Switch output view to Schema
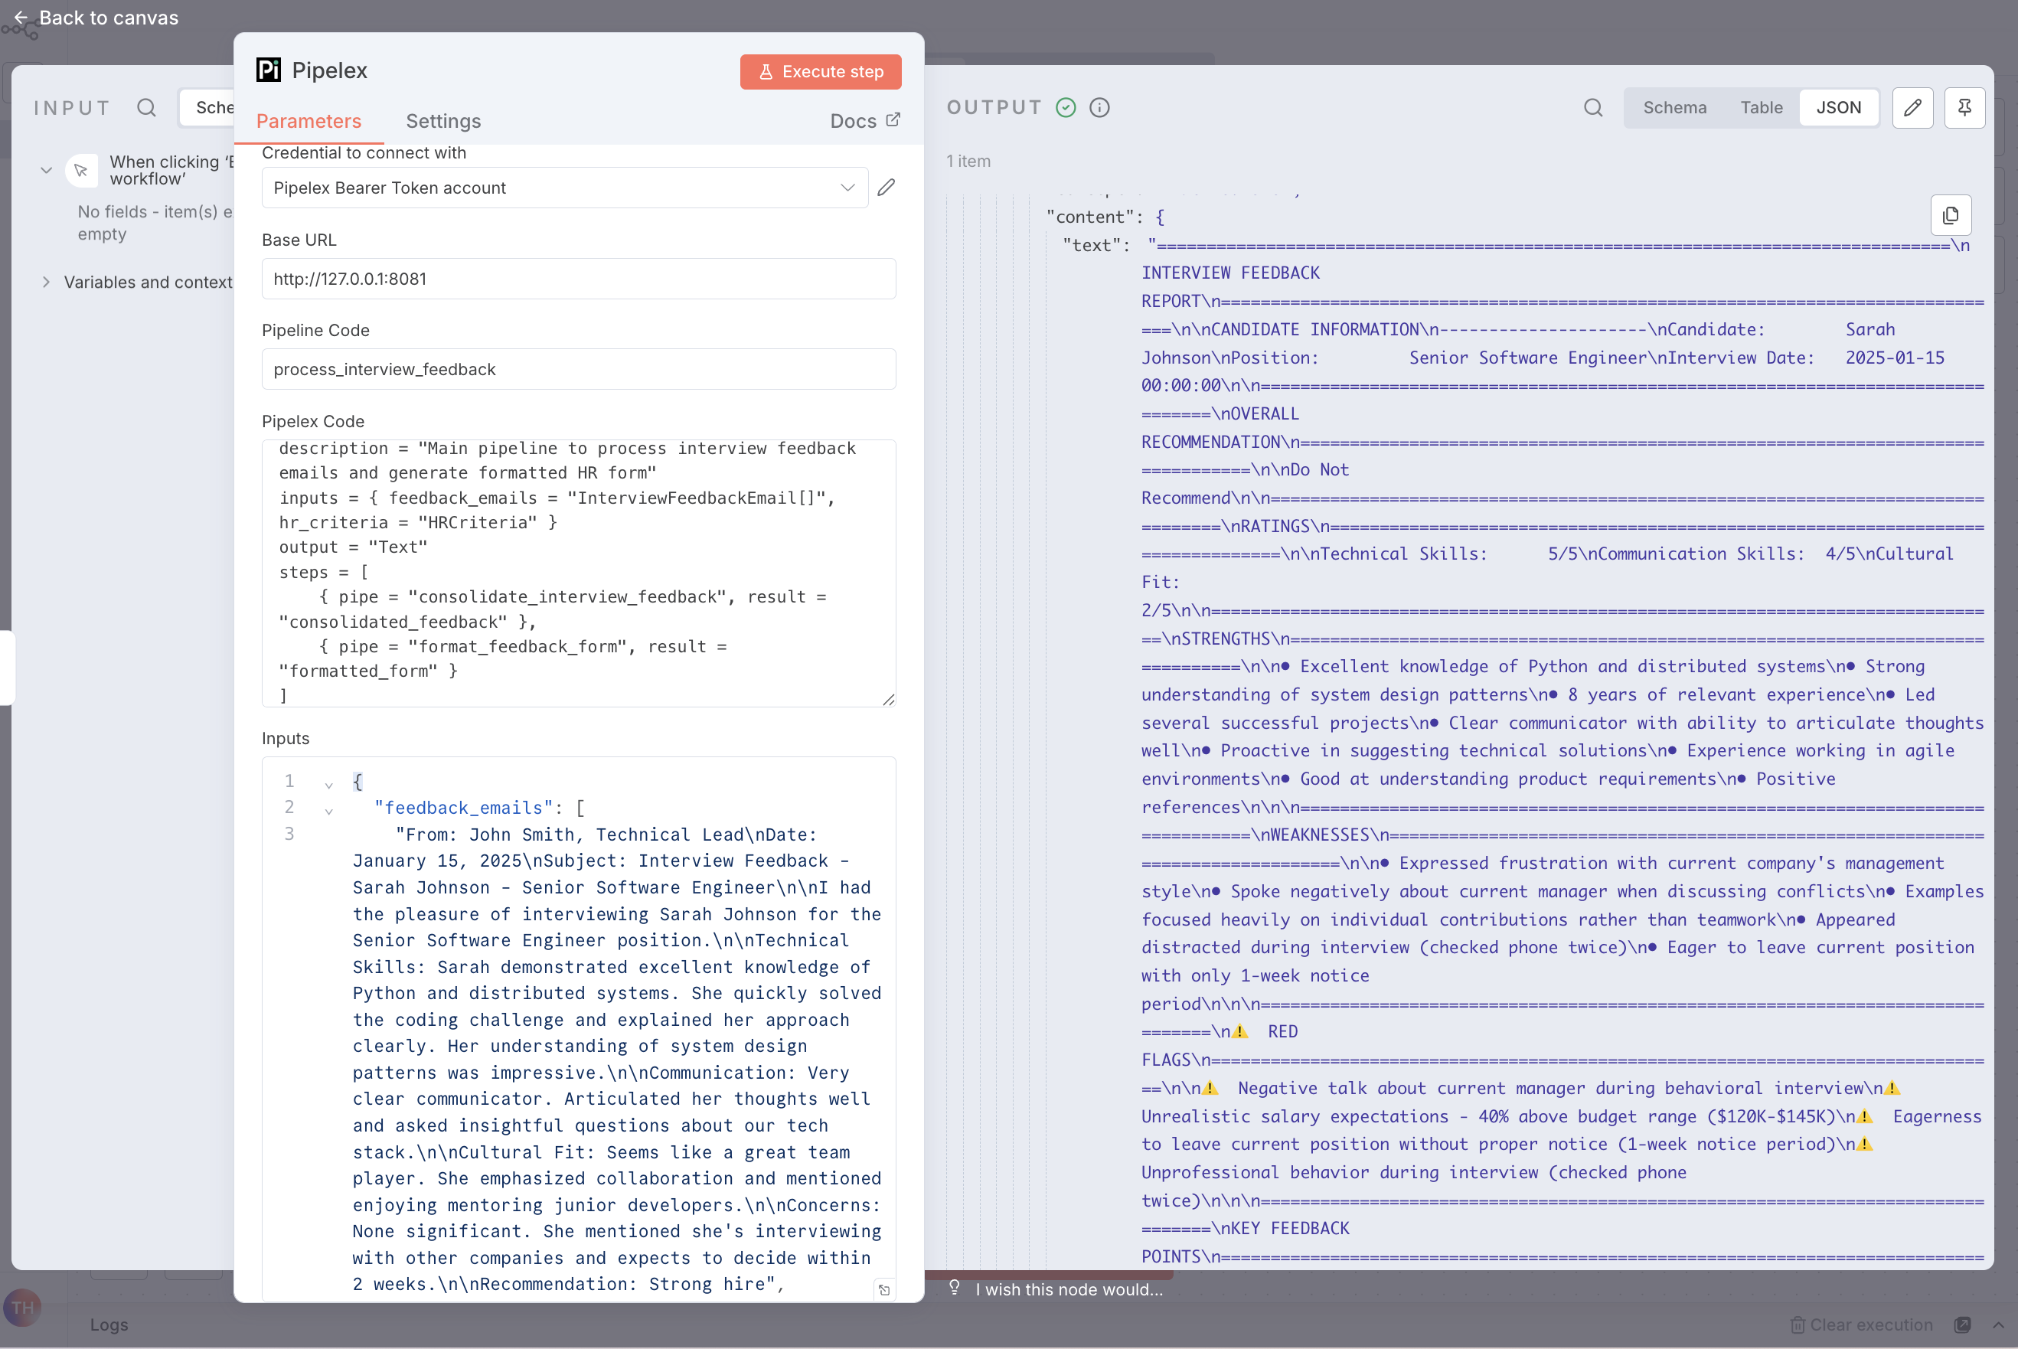Viewport: 2018px width, 1349px height. 1674,107
